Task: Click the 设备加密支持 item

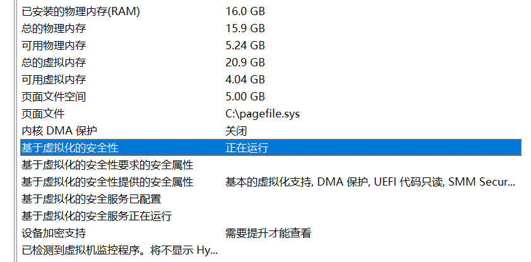Action: pyautogui.click(x=54, y=233)
